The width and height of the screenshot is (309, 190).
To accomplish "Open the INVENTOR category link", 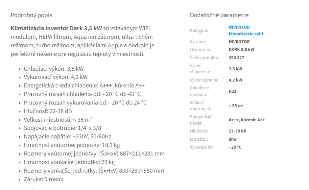I will (239, 27).
